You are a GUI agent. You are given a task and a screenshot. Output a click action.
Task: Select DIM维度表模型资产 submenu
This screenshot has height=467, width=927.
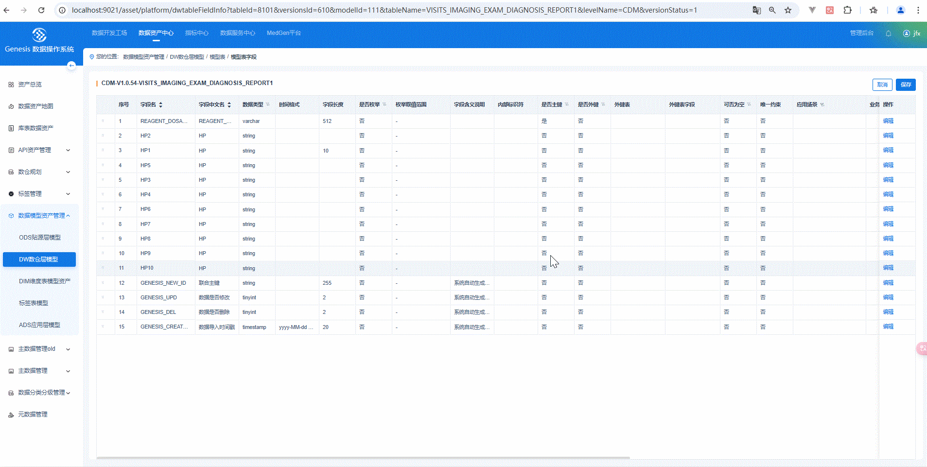[45, 281]
